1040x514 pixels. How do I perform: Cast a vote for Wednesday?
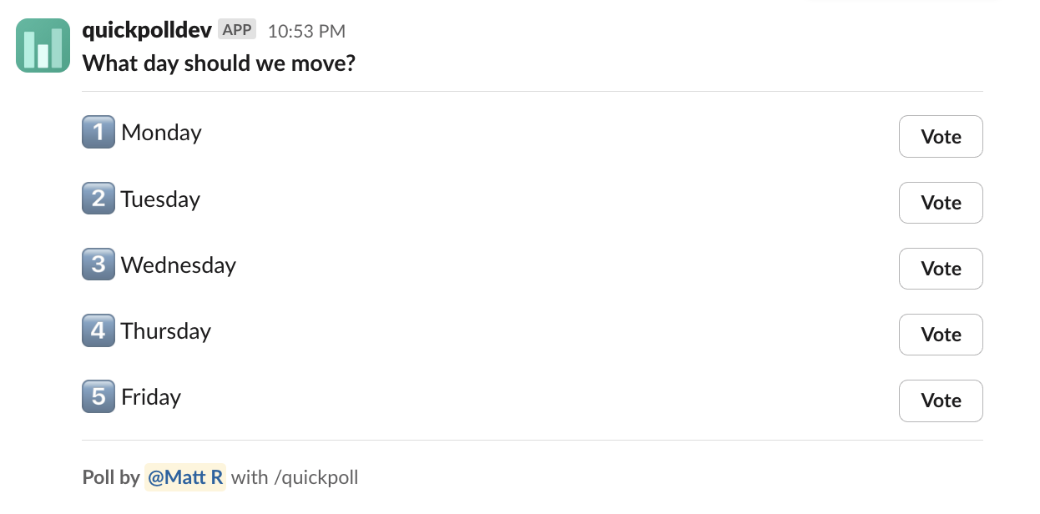click(x=940, y=269)
